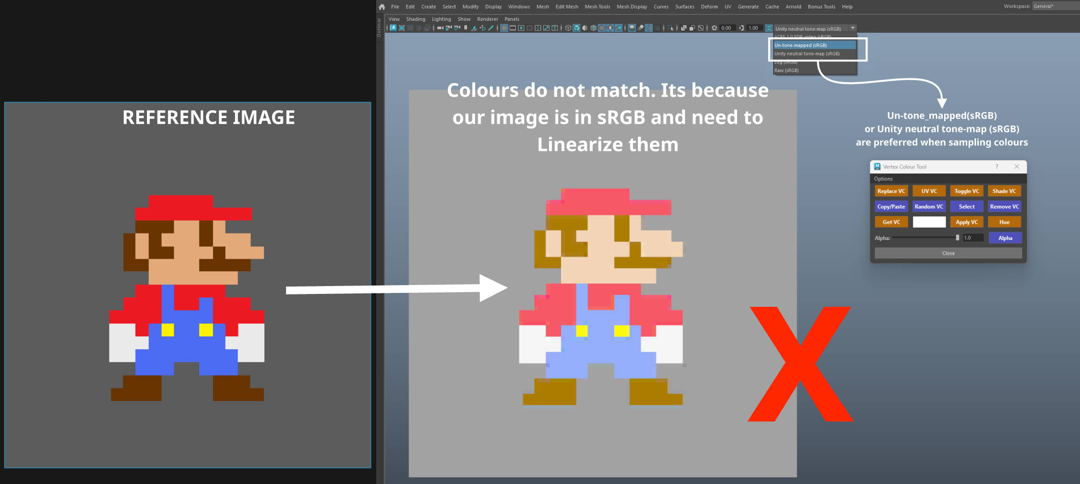1080x484 pixels.
Task: Select Smooth Shade All cube icon
Action: [x=577, y=28]
